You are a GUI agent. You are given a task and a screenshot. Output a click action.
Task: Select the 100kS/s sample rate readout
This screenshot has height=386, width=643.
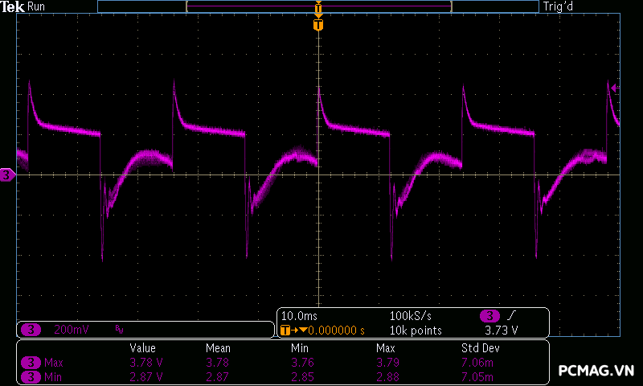(411, 315)
